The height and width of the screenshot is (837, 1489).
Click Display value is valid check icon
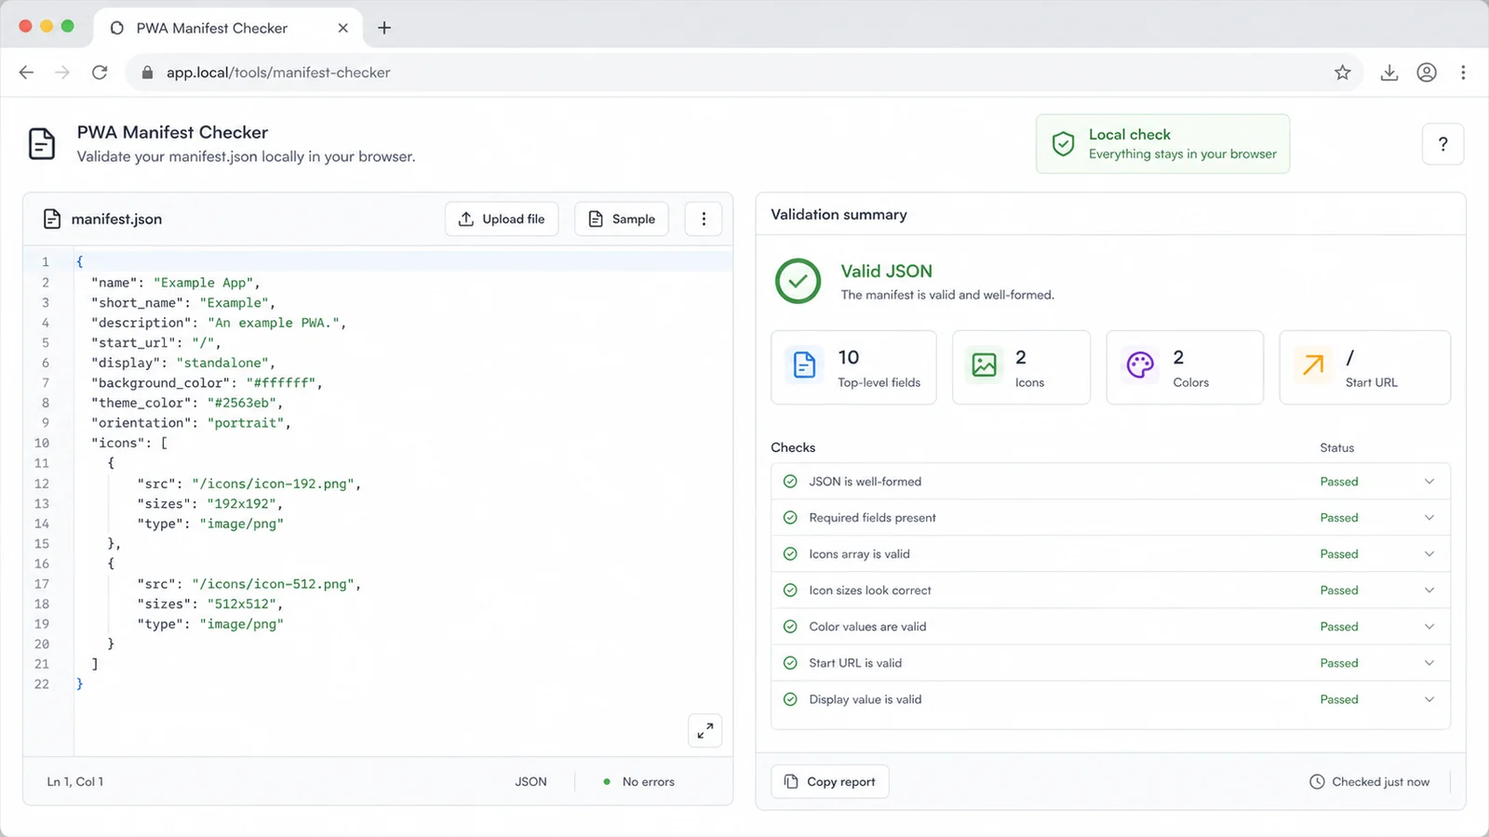tap(790, 699)
